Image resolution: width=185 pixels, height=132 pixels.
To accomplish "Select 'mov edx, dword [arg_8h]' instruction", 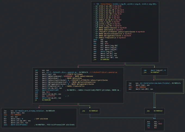I will [105, 49].
